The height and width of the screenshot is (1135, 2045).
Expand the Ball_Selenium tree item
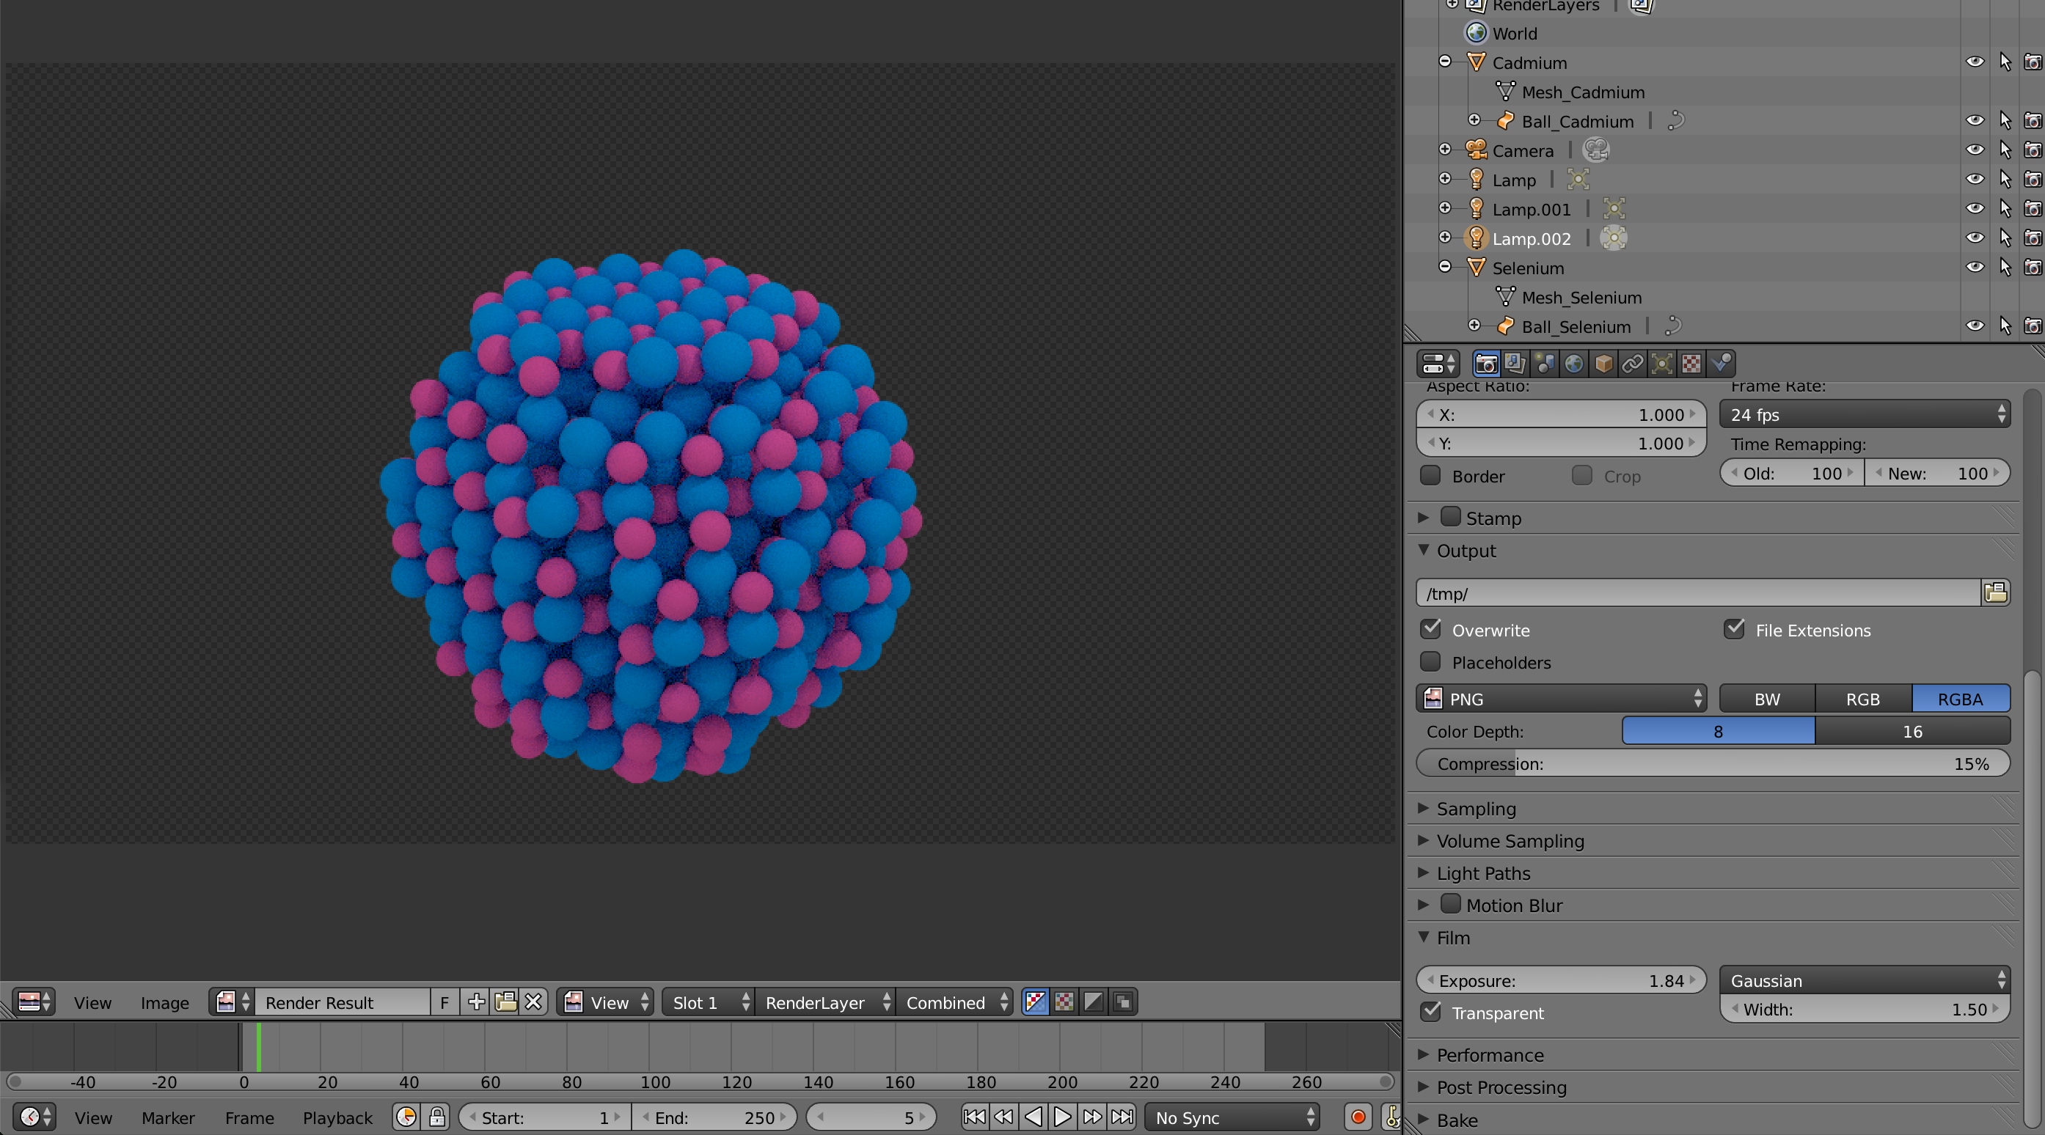point(1474,325)
